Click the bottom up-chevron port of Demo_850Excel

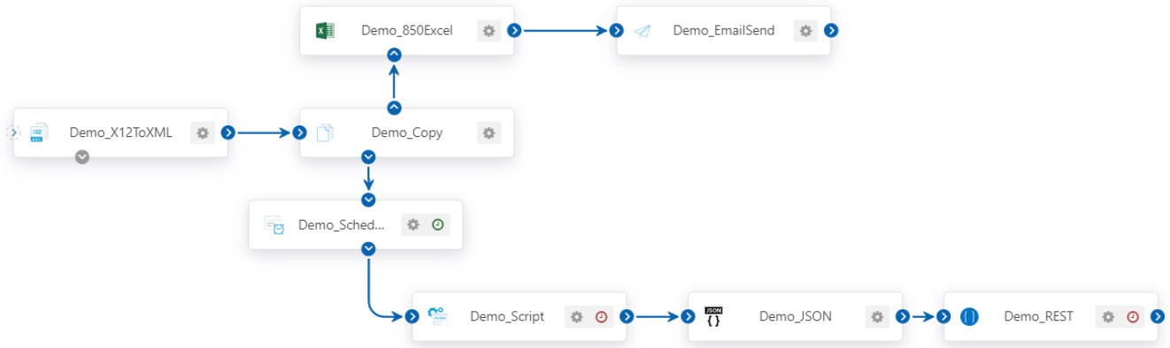pos(395,55)
